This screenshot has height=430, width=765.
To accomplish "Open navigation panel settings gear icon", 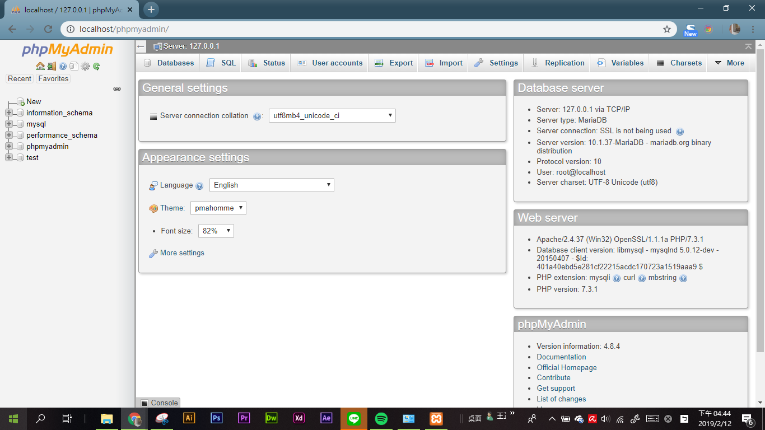I will (x=85, y=66).
